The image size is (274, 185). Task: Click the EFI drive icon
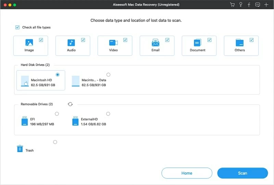click(x=24, y=121)
